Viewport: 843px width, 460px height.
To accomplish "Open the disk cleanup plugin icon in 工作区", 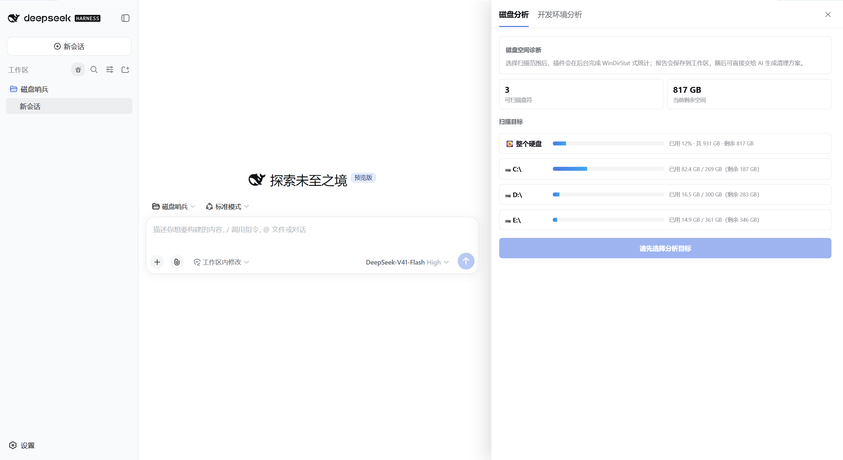I will 78,69.
